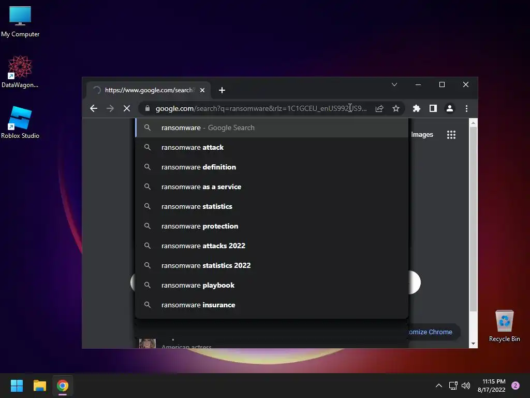Pick 'ransomware definition' suggestion
This screenshot has height=398, width=530.
point(272,167)
